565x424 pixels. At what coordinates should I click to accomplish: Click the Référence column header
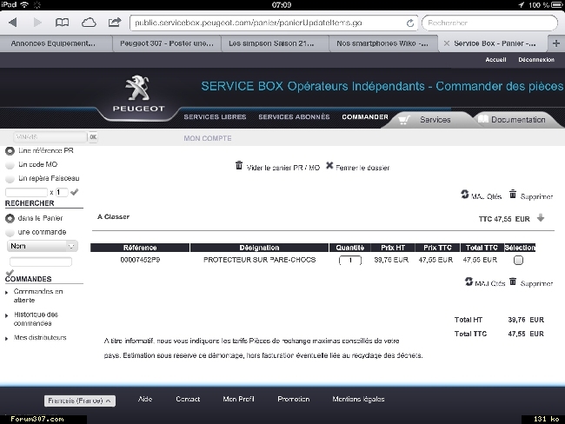(140, 248)
